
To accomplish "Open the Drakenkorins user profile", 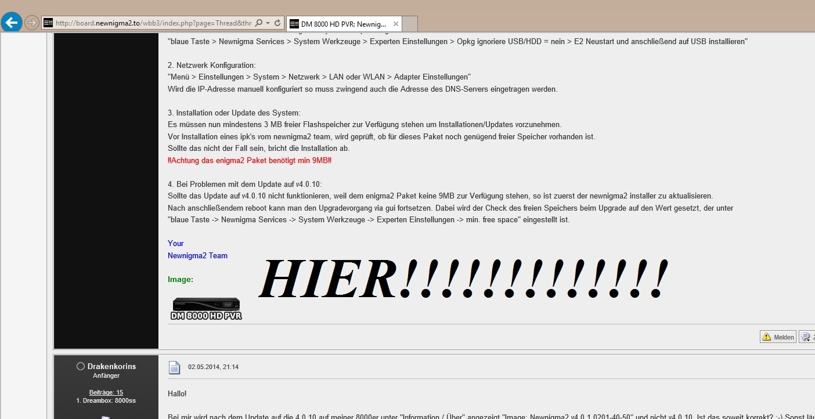I will pos(111,366).
